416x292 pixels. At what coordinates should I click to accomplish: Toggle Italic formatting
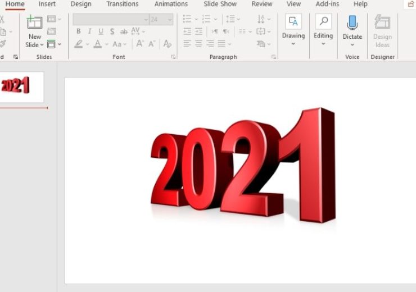click(90, 31)
